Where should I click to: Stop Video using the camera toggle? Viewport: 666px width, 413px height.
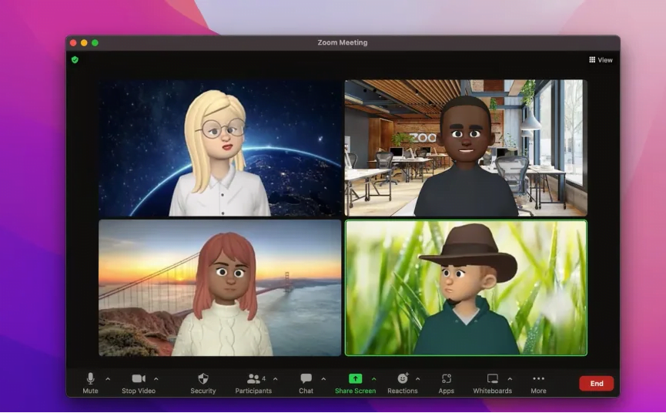pos(139,378)
